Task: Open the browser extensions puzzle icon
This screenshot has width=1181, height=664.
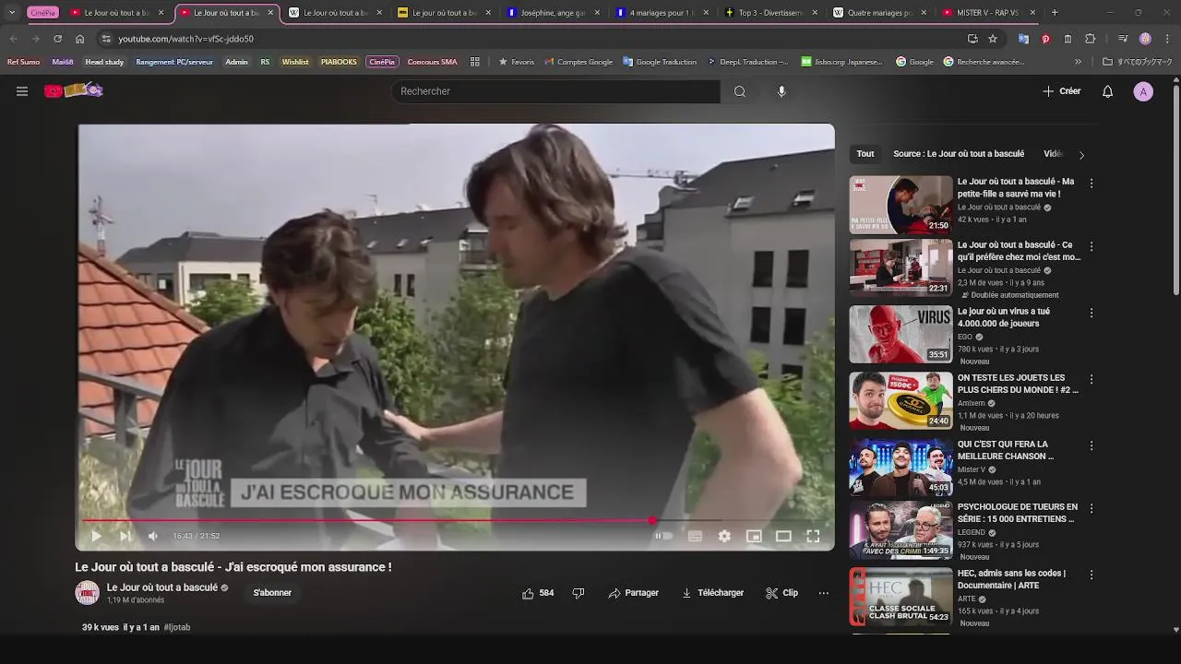Action: tap(1091, 39)
